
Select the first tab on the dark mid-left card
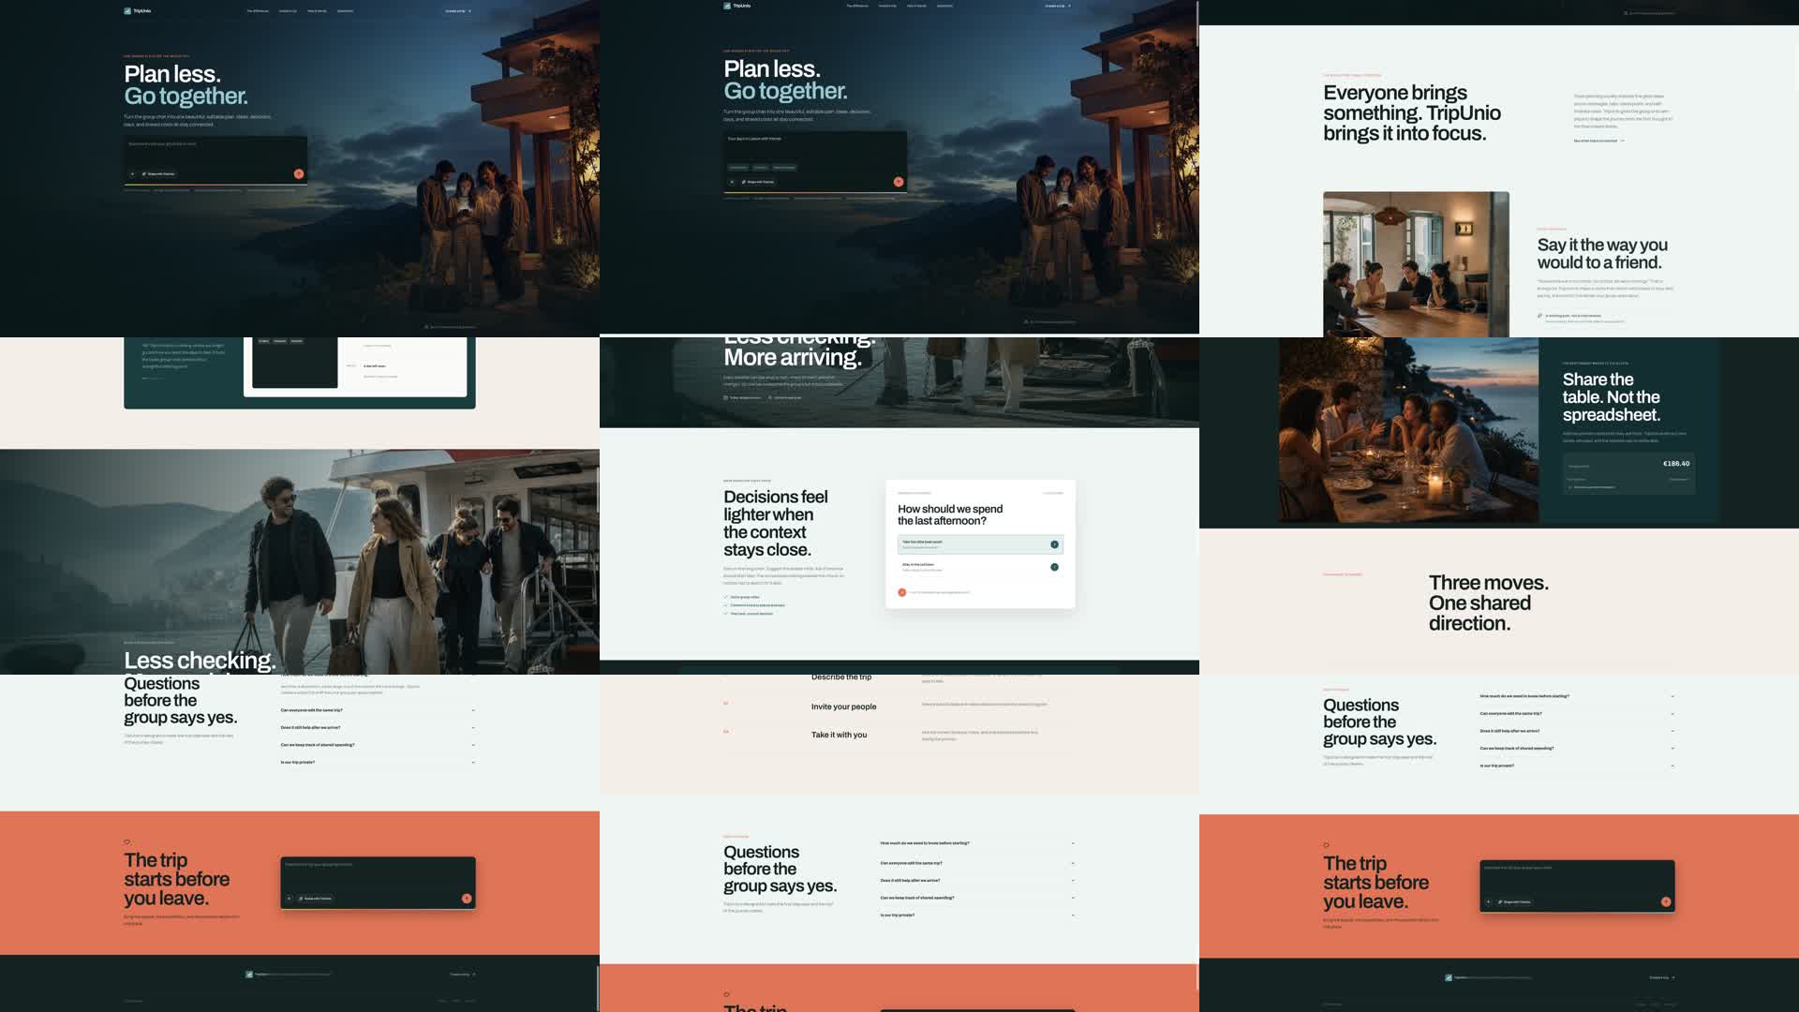263,341
